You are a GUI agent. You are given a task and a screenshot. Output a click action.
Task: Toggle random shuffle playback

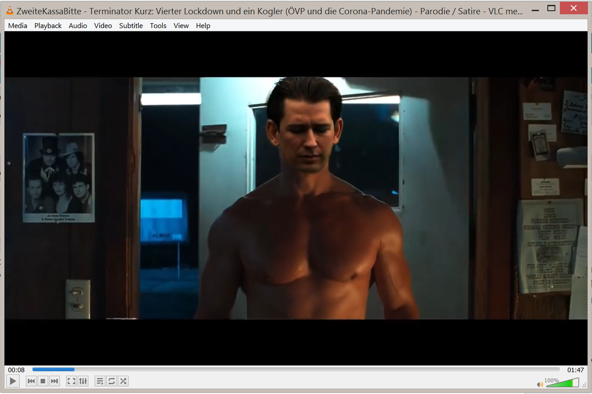(123, 381)
